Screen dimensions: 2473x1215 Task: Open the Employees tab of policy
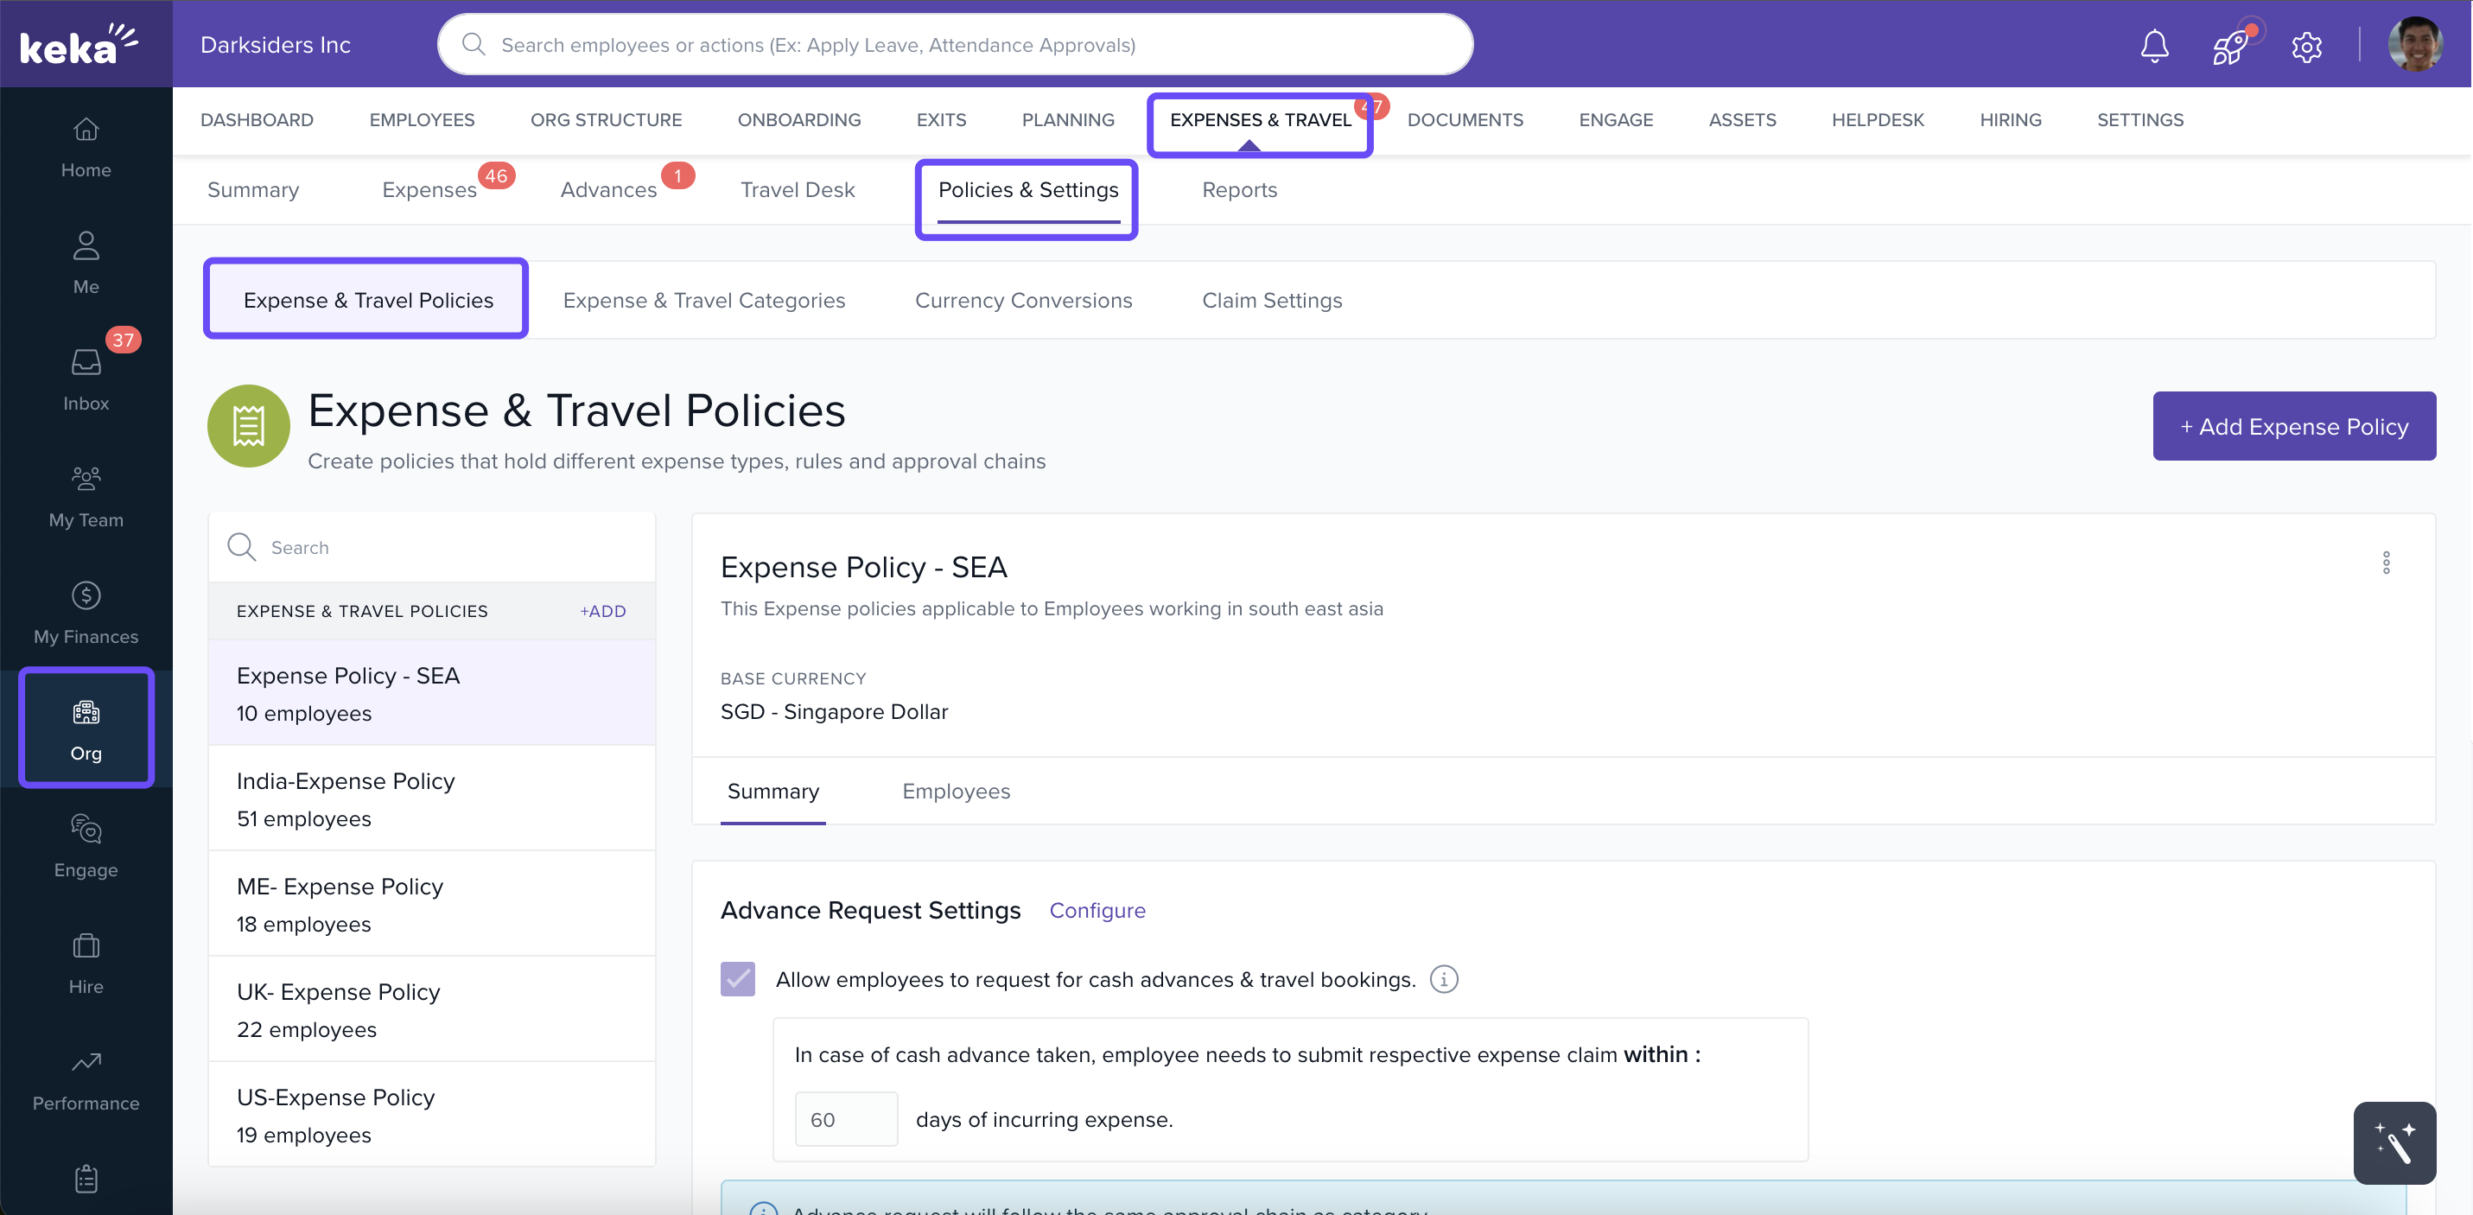click(x=955, y=792)
